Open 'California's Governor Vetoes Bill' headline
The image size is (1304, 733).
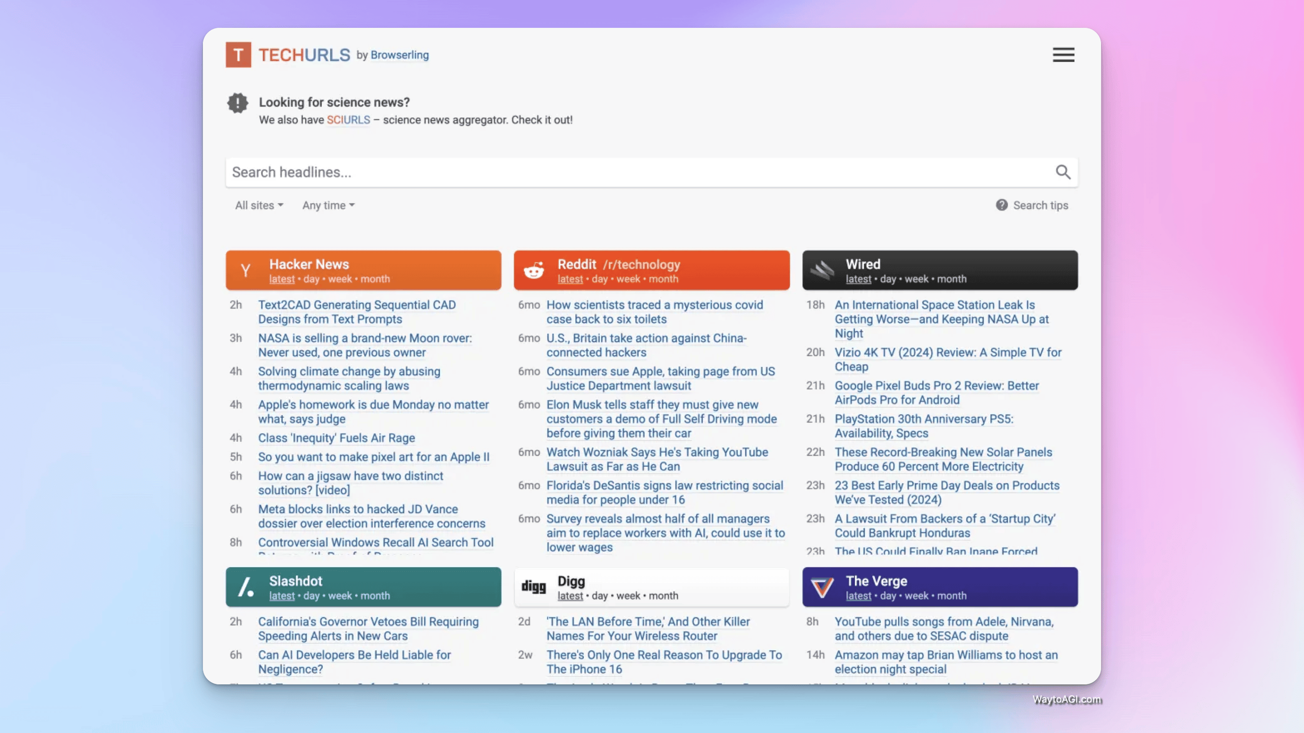point(368,629)
